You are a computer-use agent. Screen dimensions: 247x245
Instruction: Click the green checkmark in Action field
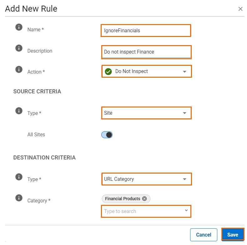pyautogui.click(x=108, y=71)
